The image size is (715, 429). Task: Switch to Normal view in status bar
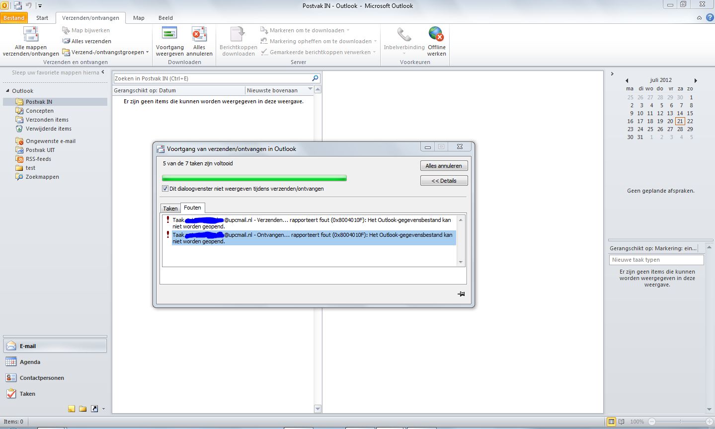click(x=611, y=422)
